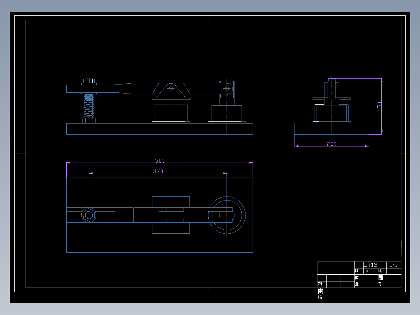Click the 1:1 scale text in title block
This screenshot has width=420, height=315.
pyautogui.click(x=394, y=264)
